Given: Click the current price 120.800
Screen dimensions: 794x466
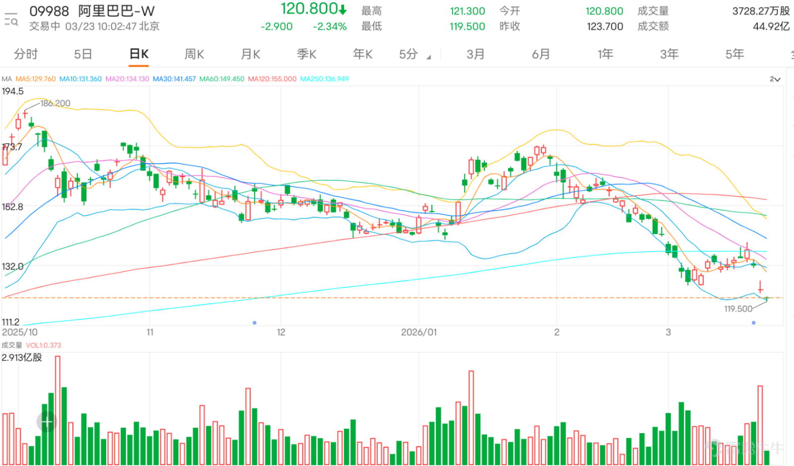Looking at the screenshot, I should point(309,9).
